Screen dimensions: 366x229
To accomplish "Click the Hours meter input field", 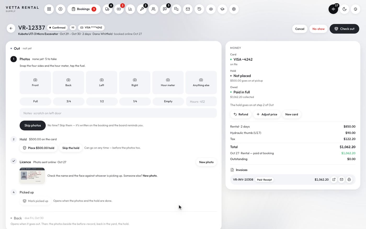I will coord(201,101).
